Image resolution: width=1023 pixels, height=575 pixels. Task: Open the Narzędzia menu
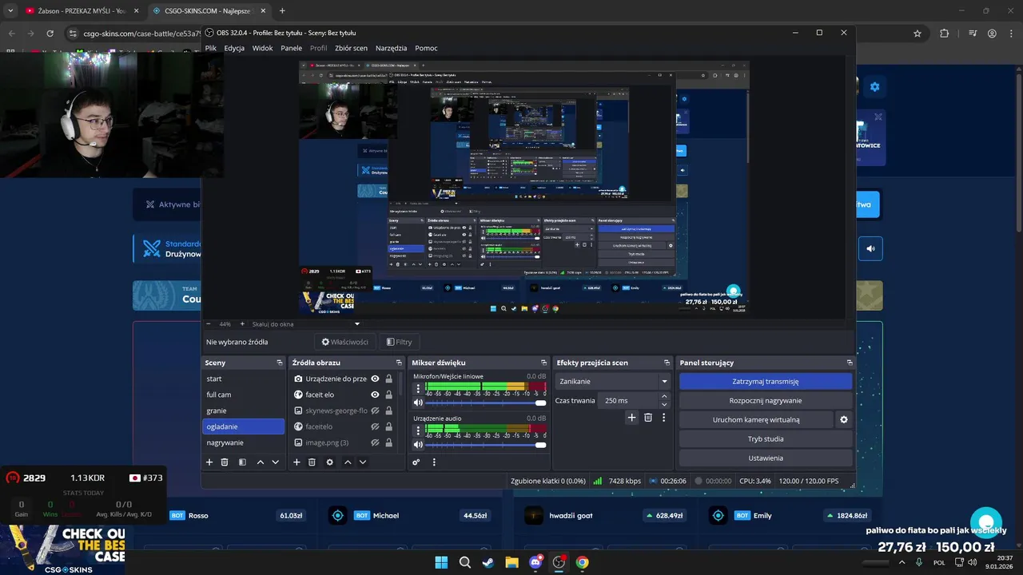pyautogui.click(x=391, y=48)
